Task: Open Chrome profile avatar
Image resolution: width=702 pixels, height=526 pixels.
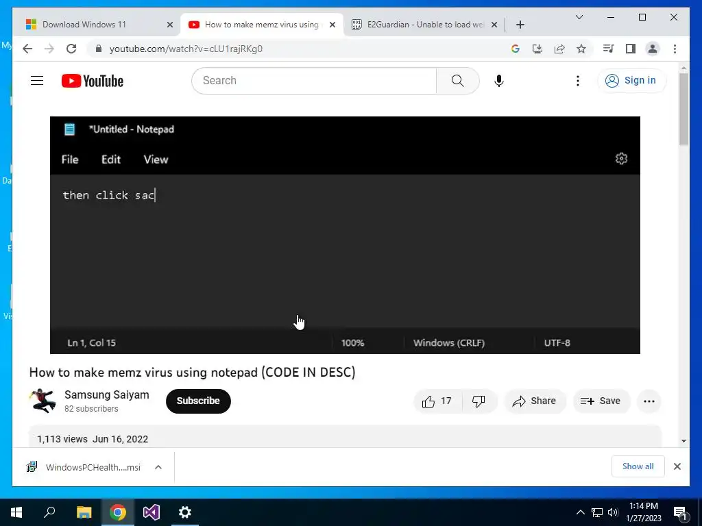Action: [x=653, y=49]
